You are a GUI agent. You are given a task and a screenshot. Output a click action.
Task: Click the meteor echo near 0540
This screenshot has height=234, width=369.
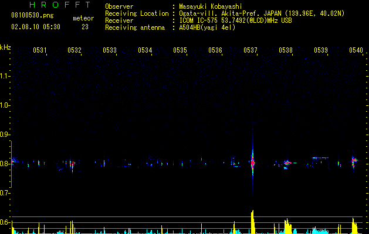point(354,161)
